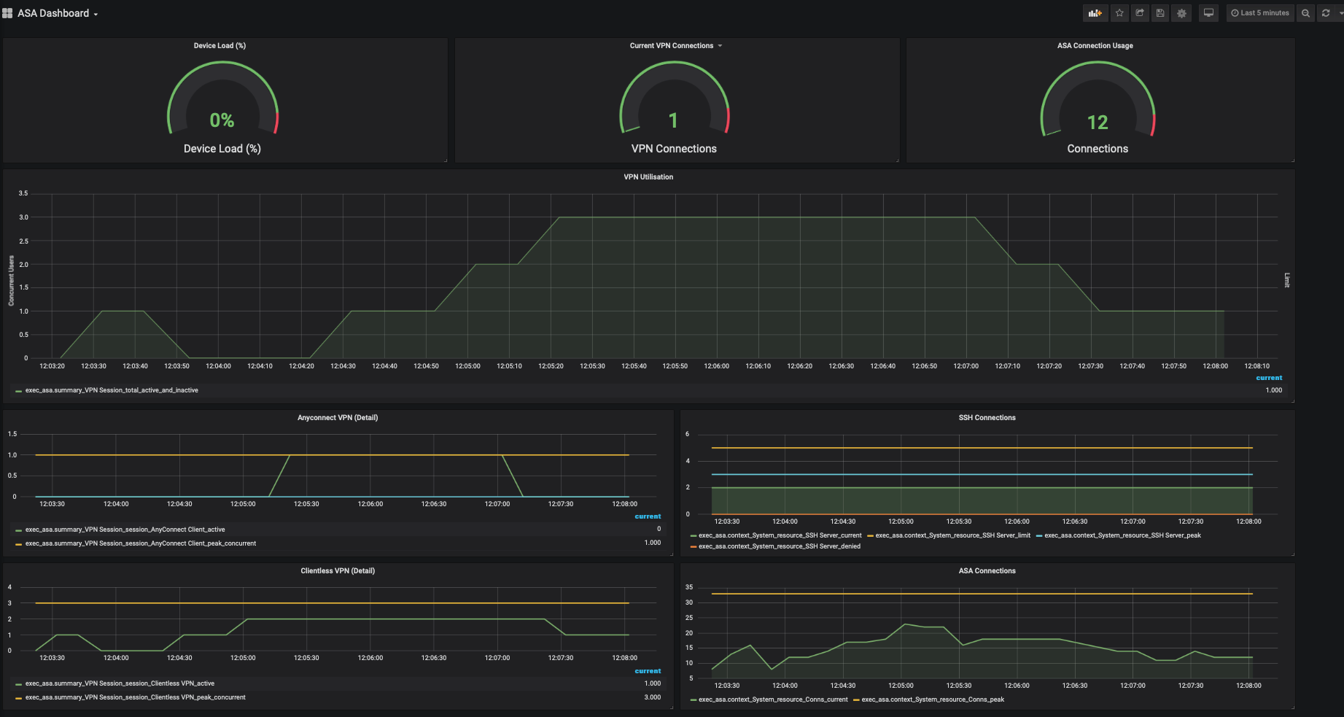1344x717 pixels.
Task: Click Conns_peak legend color line
Action: pos(856,700)
